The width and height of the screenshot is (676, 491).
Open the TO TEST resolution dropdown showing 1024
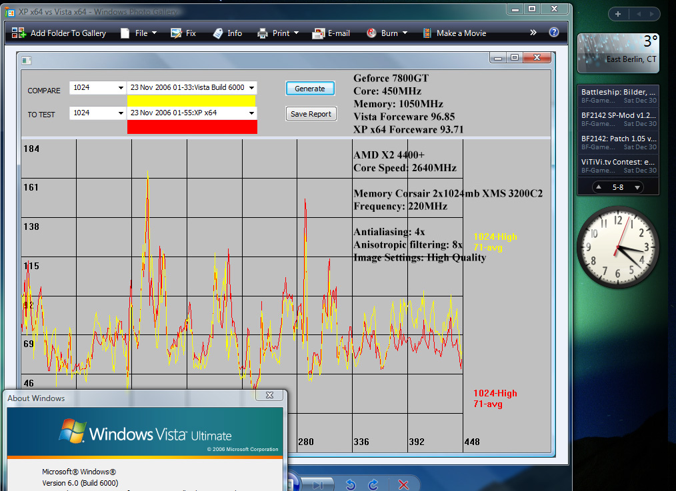tap(97, 113)
